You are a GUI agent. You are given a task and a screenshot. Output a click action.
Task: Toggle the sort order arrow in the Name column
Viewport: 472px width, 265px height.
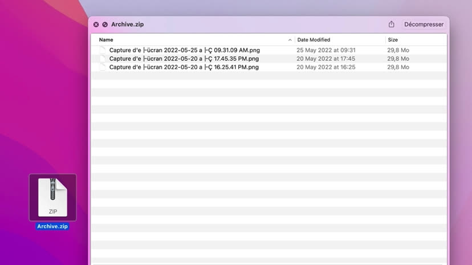pos(290,40)
